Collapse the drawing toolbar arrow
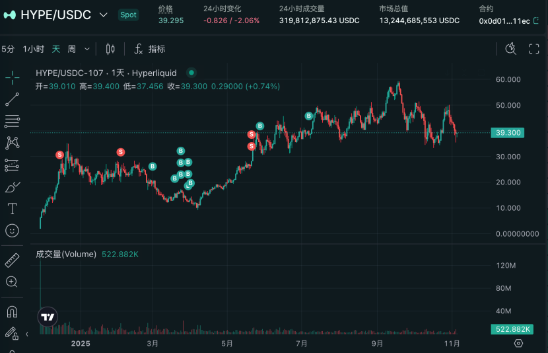Viewport: 548px width, 353px height. click(x=27, y=334)
